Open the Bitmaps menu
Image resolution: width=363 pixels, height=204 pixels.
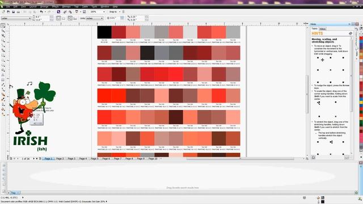(66, 7)
